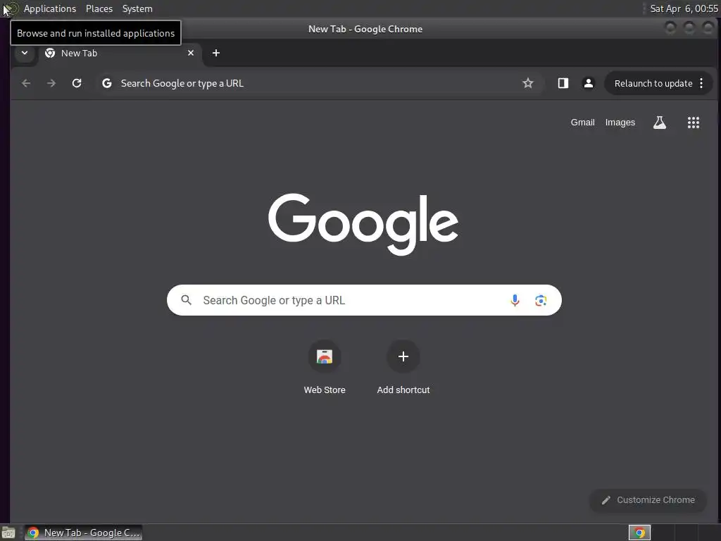Open a new tab with plus button
This screenshot has height=541, width=721.
(216, 53)
